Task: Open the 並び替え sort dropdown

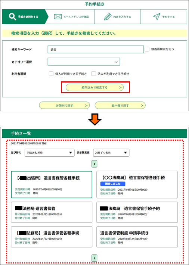Action: click(x=49, y=153)
